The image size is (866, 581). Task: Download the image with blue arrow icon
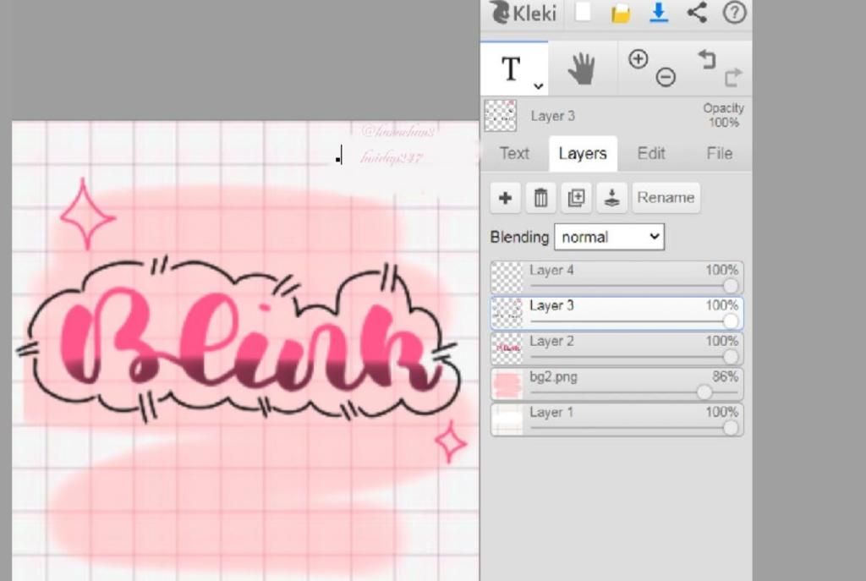(658, 12)
